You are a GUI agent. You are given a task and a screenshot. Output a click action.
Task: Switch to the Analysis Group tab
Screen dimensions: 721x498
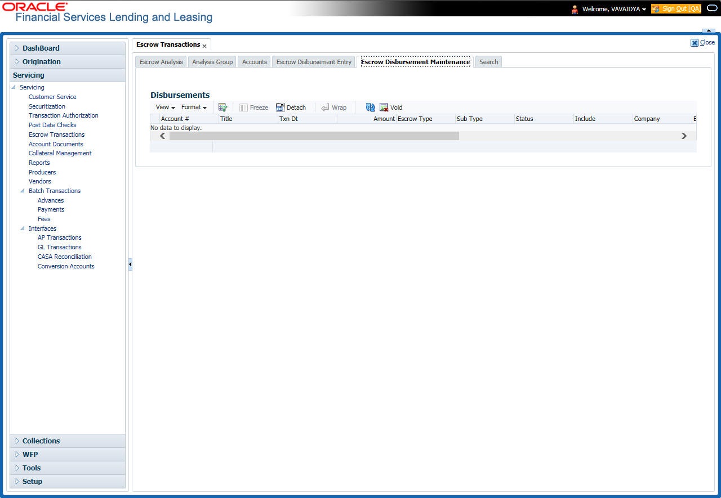pos(212,62)
